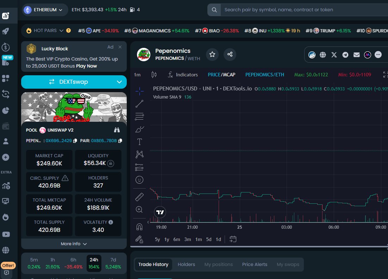Click the volatility info icon

coord(111,222)
